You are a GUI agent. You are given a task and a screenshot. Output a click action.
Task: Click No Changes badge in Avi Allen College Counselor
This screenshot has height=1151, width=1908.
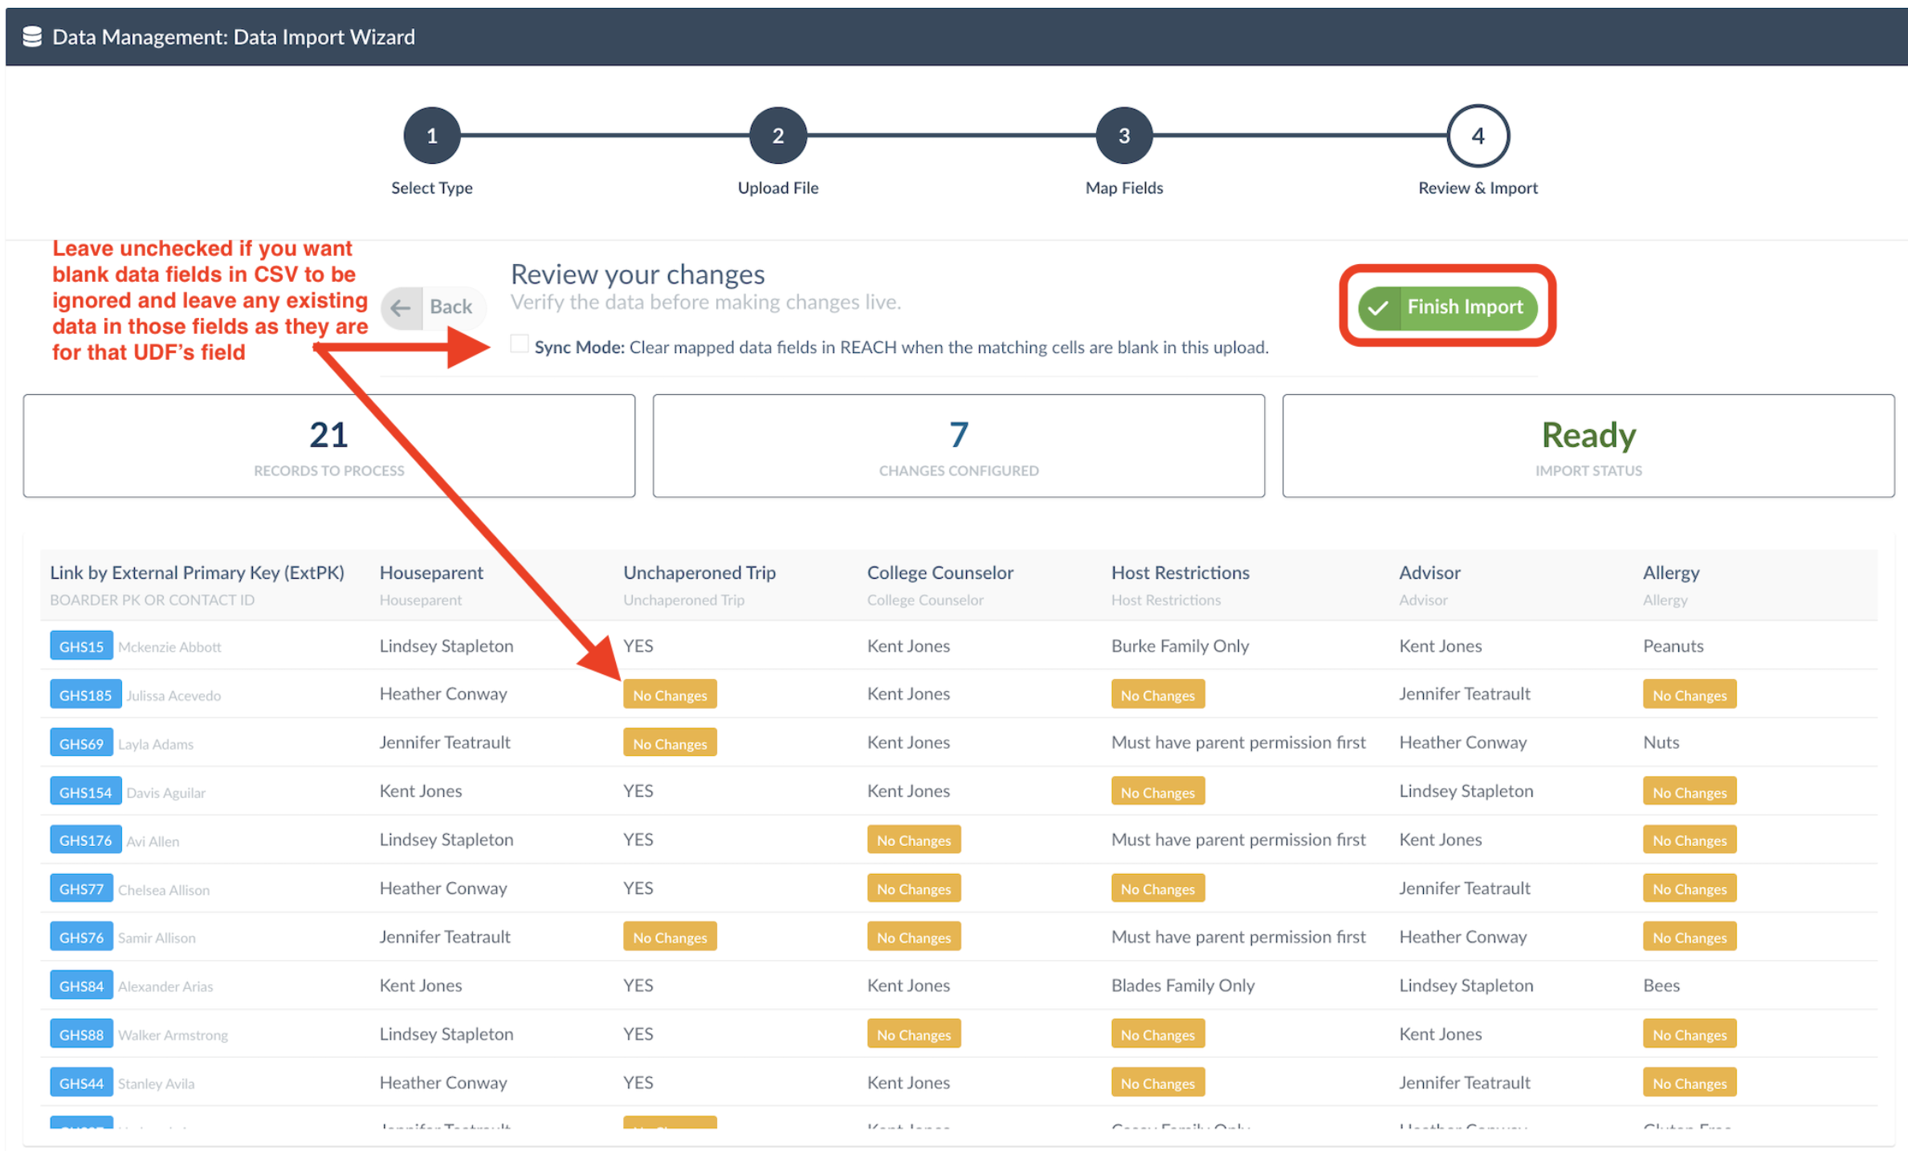tap(914, 840)
